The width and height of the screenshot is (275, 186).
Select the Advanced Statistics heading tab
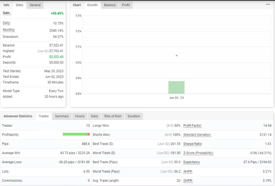point(18,116)
